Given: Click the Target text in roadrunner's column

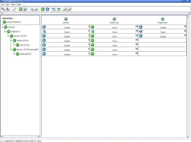Looking at the screenshot, I should [x=163, y=32].
